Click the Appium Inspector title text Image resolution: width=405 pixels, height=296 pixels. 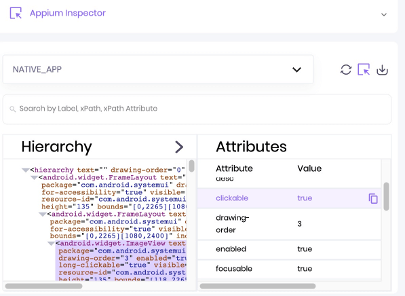pyautogui.click(x=68, y=13)
